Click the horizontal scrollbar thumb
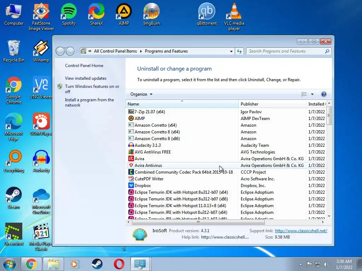This screenshot has width=362, height=271. coord(198,222)
